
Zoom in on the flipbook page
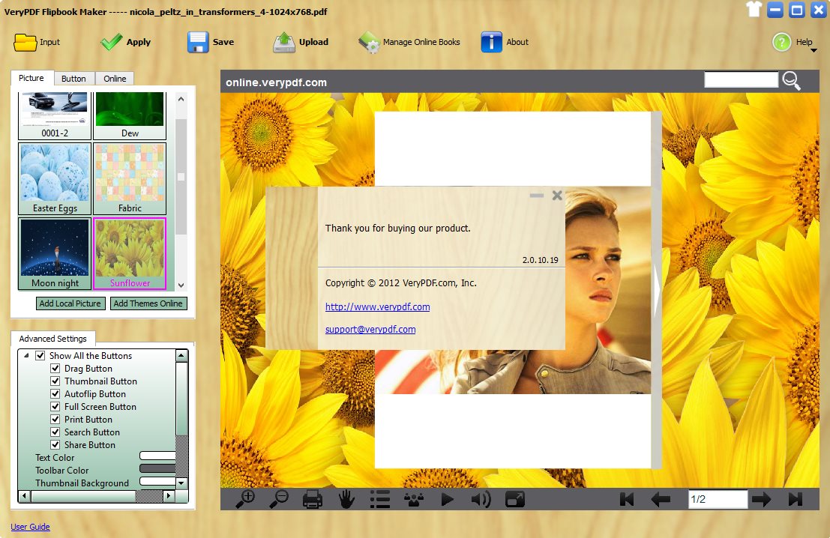[x=246, y=499]
